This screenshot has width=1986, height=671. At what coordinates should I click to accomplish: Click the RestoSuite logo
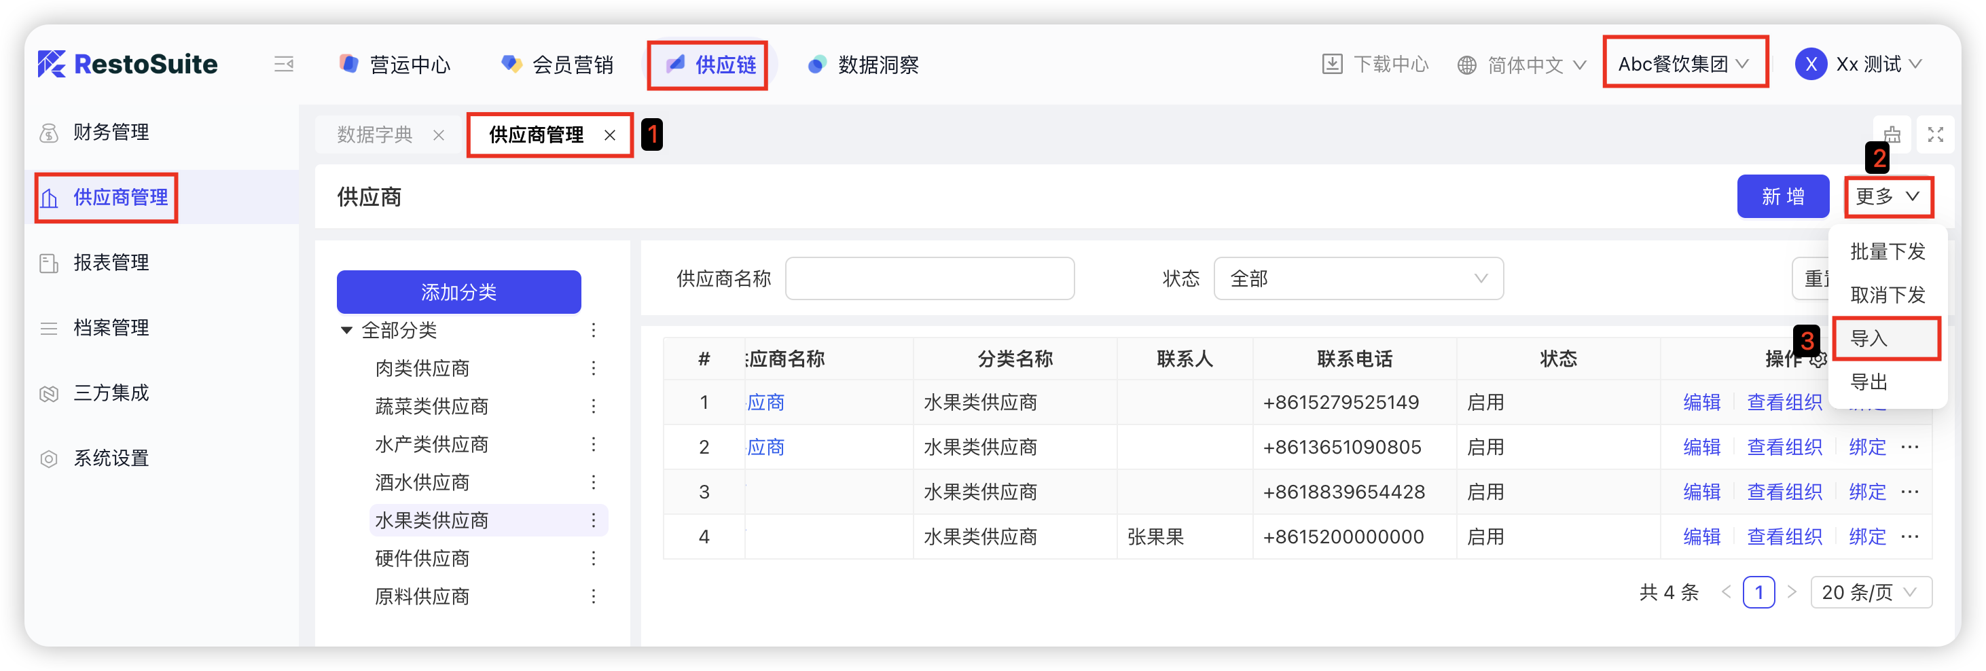[128, 64]
